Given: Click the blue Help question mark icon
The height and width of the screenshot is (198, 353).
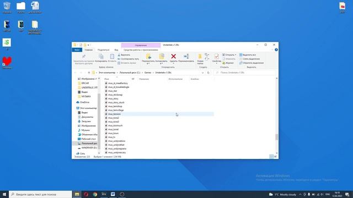Looking at the screenshot, I should pyautogui.click(x=276, y=50).
